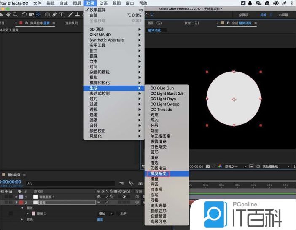The width and height of the screenshot is (296, 230).
Task: Click the red label color of layer 2
Action: (x=21, y=203)
